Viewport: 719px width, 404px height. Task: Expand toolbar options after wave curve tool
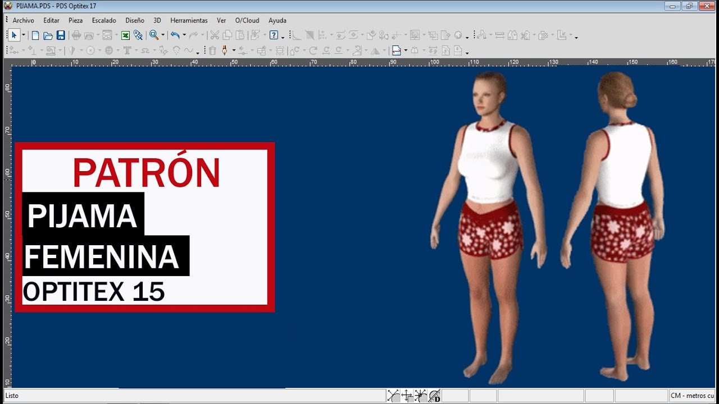coord(198,53)
